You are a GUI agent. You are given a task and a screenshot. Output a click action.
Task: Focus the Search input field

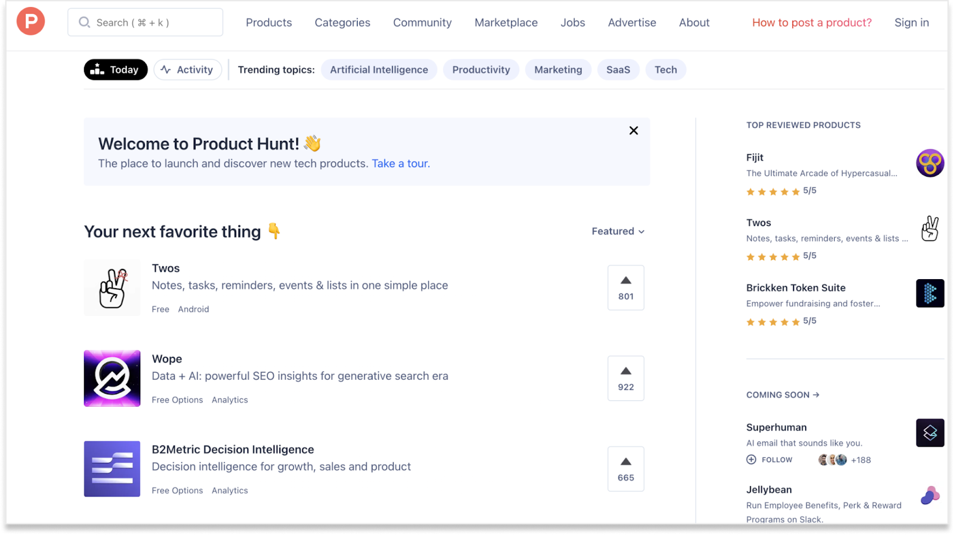coord(145,22)
